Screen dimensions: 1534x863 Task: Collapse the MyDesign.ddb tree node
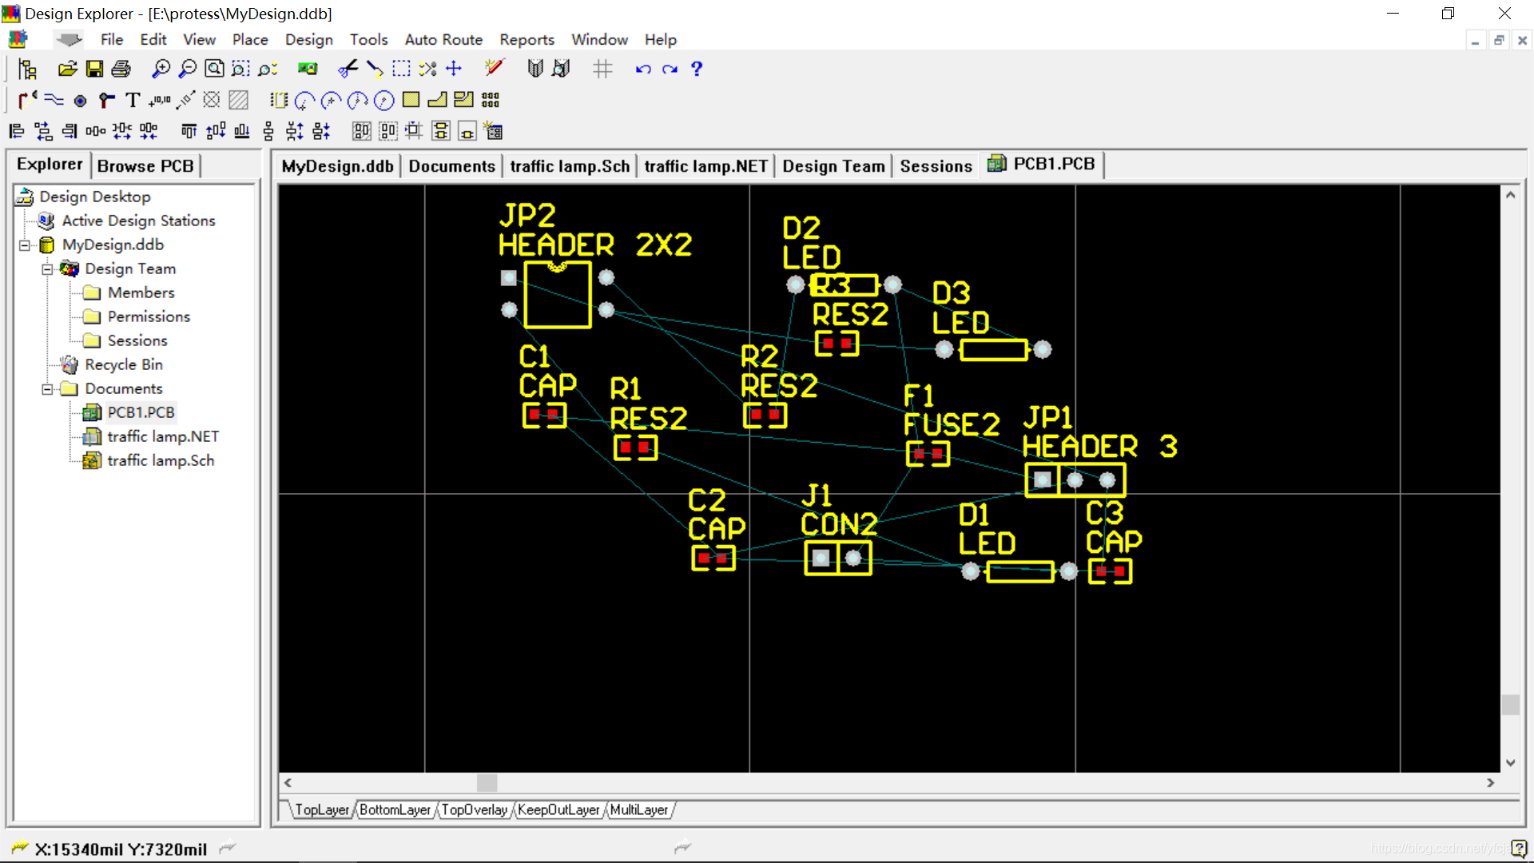(25, 245)
